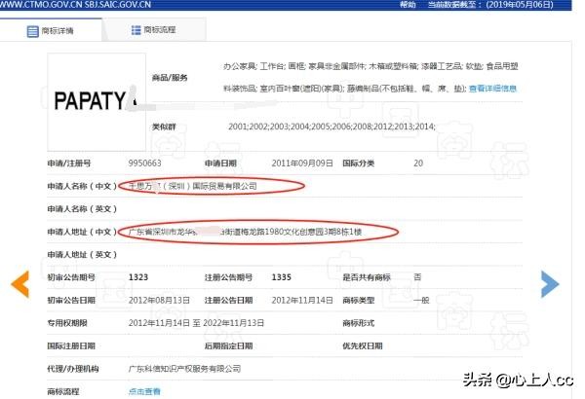Click the PAPATY trademark image
The height and width of the screenshot is (399, 585).
pos(97,102)
